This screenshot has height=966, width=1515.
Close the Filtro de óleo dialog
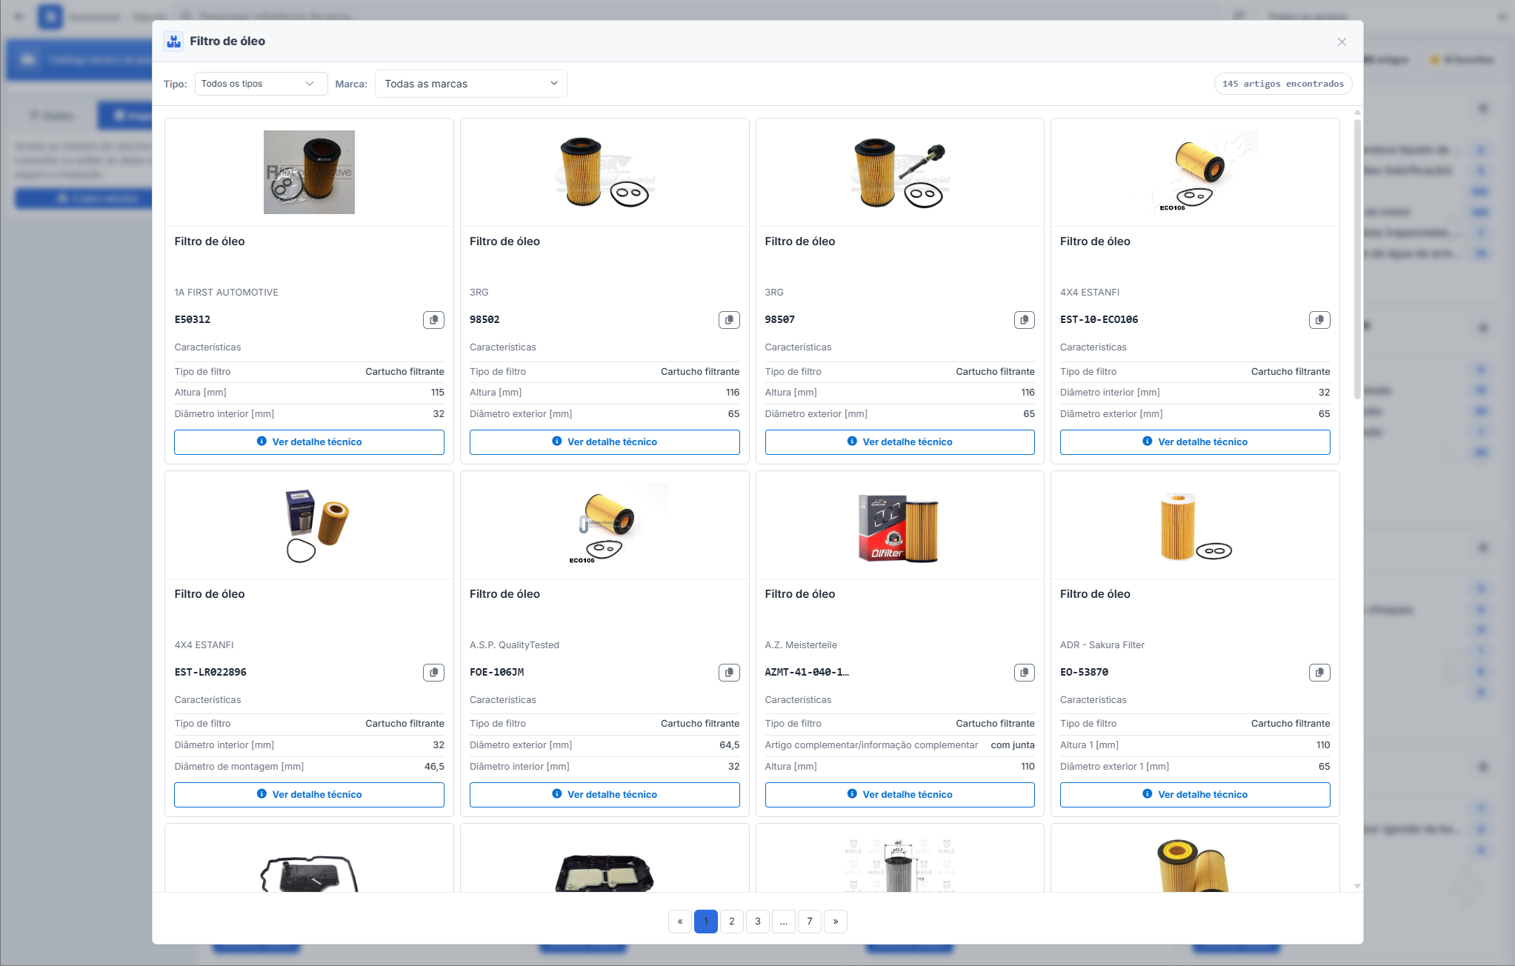1342,42
